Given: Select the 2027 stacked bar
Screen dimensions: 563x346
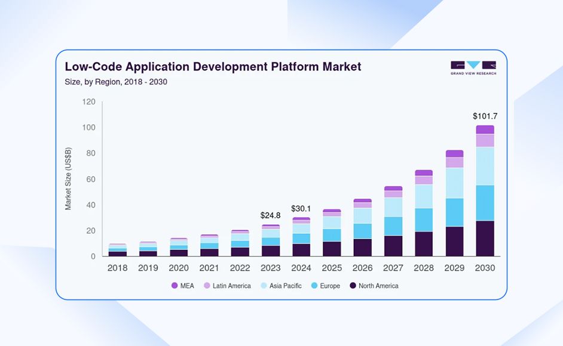Looking at the screenshot, I should 393,221.
